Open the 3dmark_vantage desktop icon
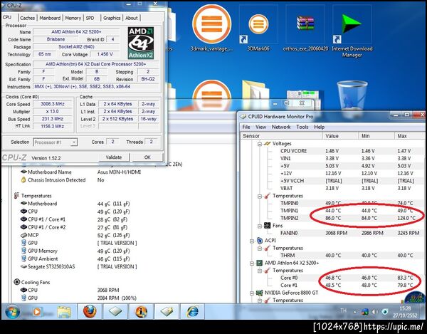 pos(212,28)
